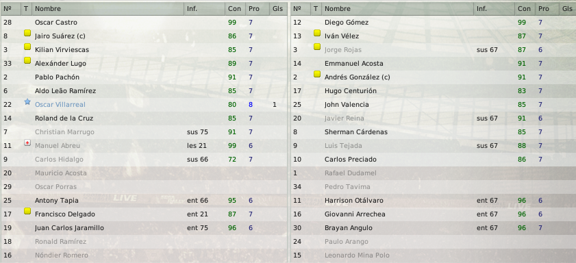Click Francisco Delgado's yellow card icon
The width and height of the screenshot is (576, 263).
27,211
